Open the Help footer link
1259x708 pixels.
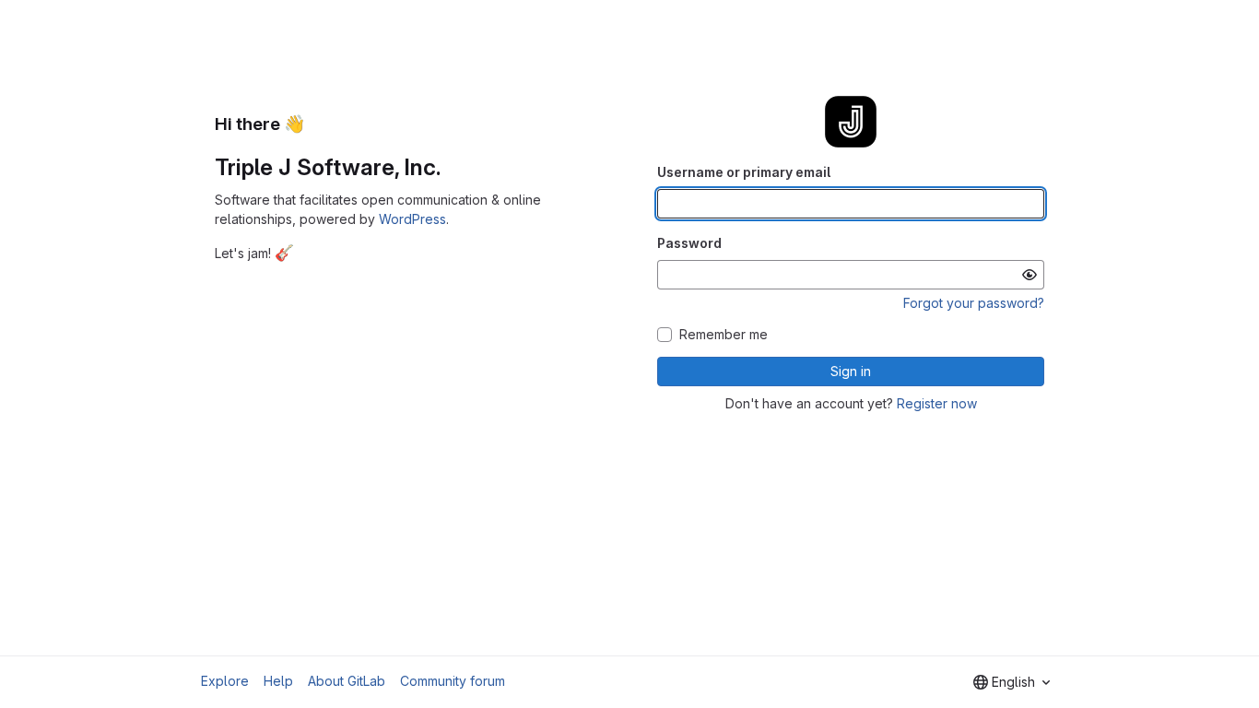point(278,681)
